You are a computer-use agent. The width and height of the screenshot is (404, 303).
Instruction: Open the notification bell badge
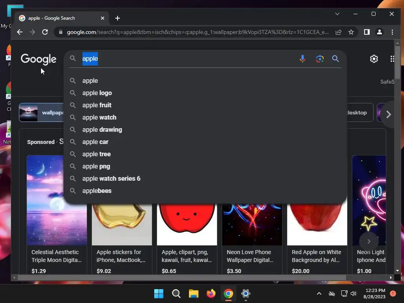tap(393, 294)
